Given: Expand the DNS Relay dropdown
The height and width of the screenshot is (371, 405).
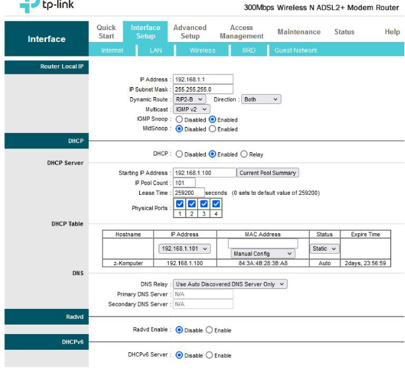Looking at the screenshot, I should [x=230, y=284].
